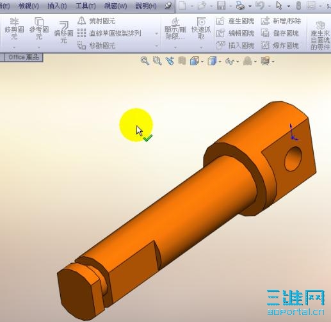The image size is (331, 322).
Task: Click the 插入圖塊 insert block button
Action: click(236, 45)
